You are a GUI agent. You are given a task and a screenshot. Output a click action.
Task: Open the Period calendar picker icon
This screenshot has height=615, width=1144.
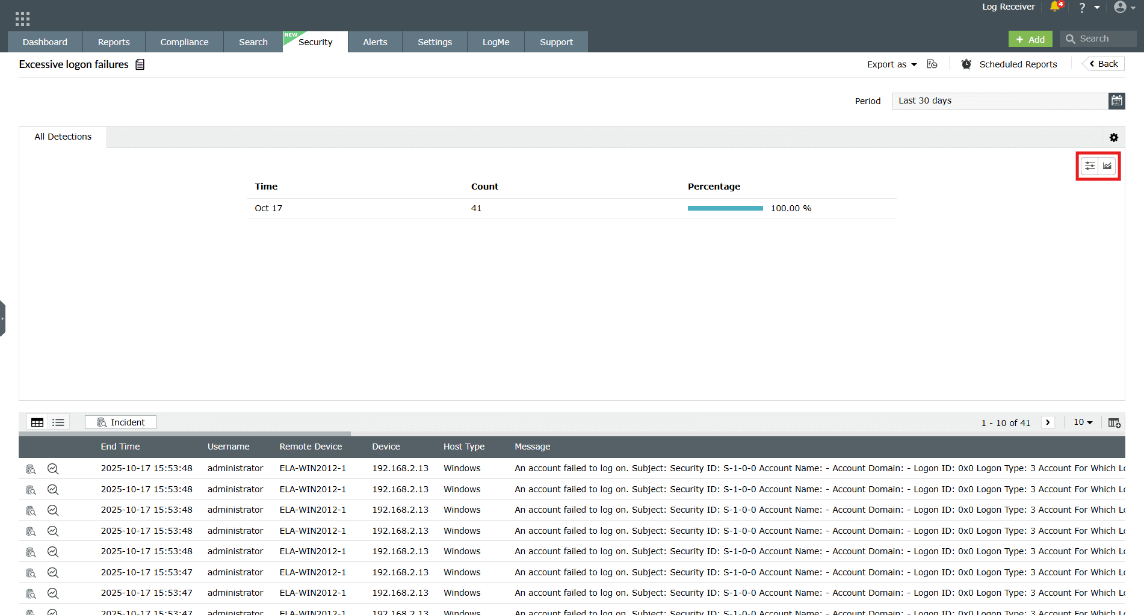[x=1116, y=100]
